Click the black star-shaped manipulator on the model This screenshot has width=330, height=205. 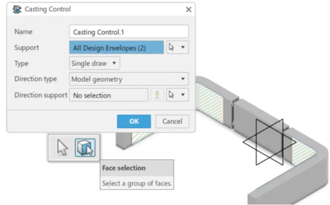pyautogui.click(x=269, y=142)
